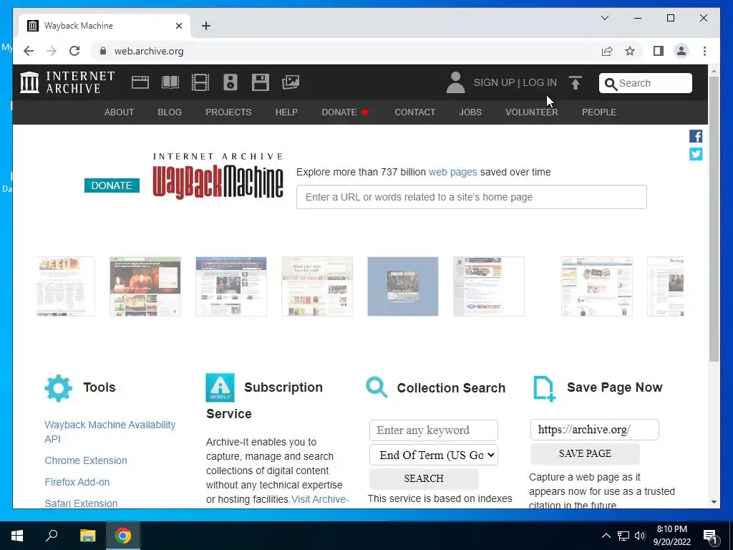Open the ABOUT menu item
The height and width of the screenshot is (550, 733).
coord(120,112)
